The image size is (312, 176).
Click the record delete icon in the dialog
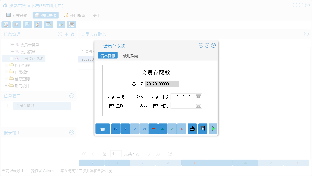153,128
